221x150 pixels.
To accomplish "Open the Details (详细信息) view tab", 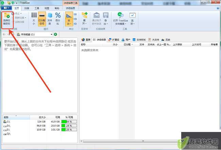I will point(99,40).
